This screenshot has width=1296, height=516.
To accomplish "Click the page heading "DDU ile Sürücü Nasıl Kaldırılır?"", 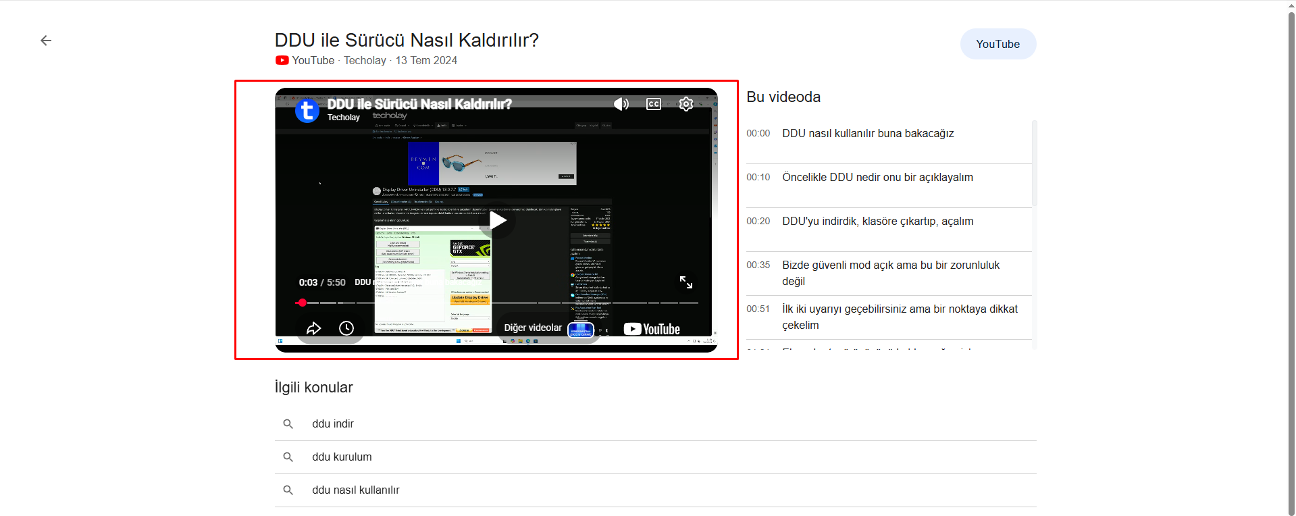I will pyautogui.click(x=407, y=40).
